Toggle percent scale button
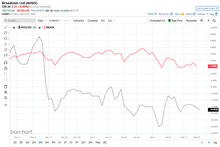This screenshot has height=147, width=220. [x=209, y=143]
